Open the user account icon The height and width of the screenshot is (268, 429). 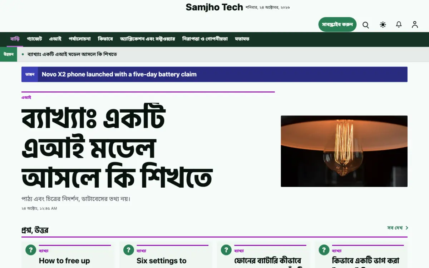click(x=415, y=25)
